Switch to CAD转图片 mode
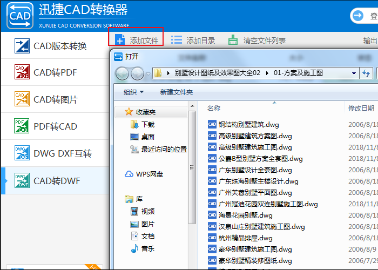378x270 pixels. click(x=55, y=99)
